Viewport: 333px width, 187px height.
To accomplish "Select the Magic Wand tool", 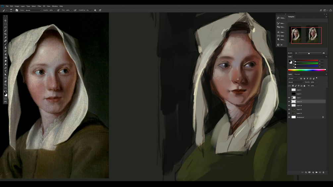I will click(6, 31).
